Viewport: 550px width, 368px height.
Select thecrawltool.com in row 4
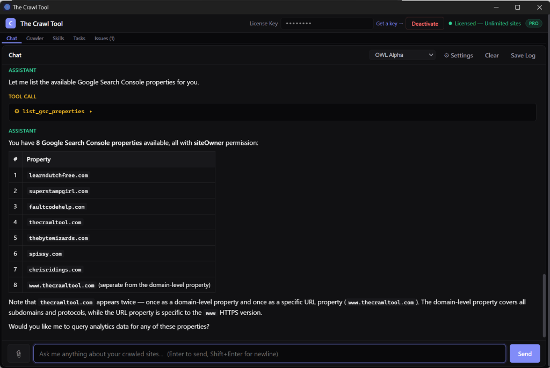pos(55,222)
